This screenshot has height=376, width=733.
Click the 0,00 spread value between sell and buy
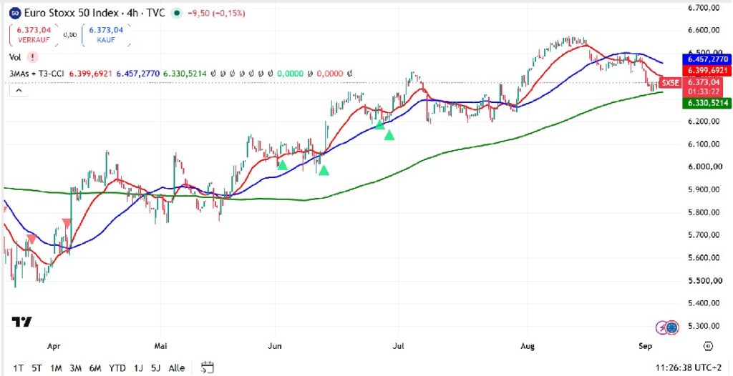(x=69, y=34)
